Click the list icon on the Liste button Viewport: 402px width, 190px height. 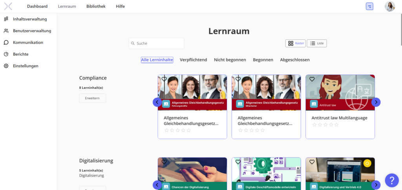tap(312, 43)
